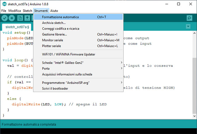This screenshot has height=134, width=197.
Task: Maximize the Arduino window
Action: coord(179,4)
